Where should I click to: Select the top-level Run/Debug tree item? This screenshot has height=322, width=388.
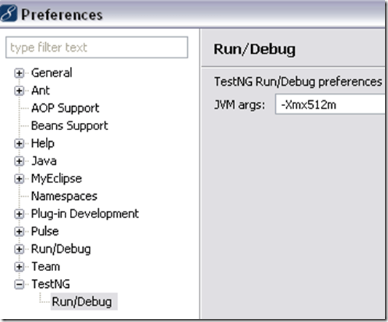61,249
